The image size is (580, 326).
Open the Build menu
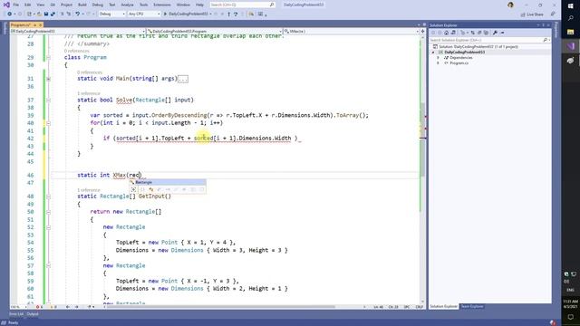(x=82, y=5)
